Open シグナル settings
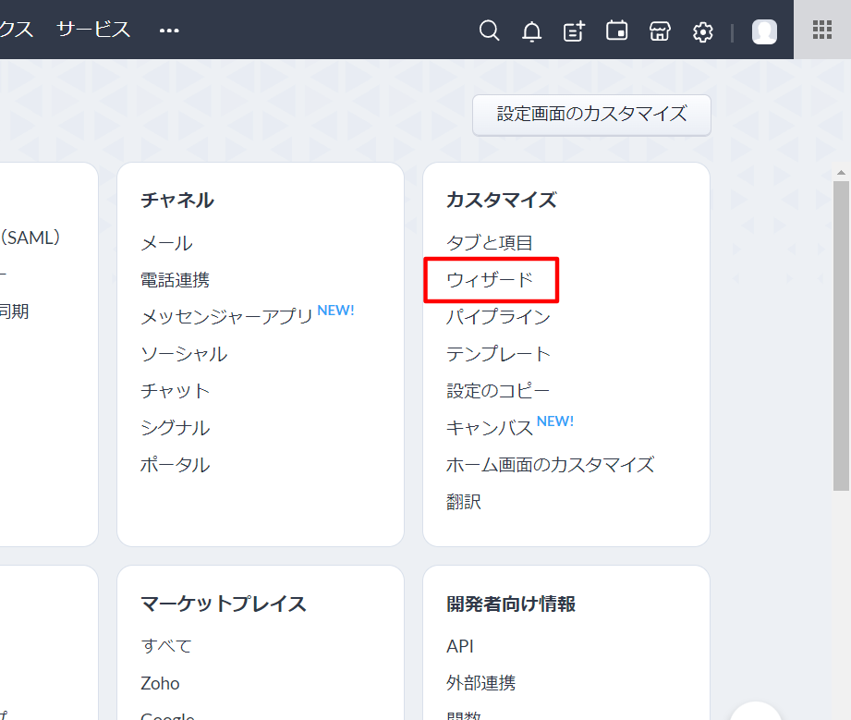Viewport: 851px width, 720px height. (175, 427)
